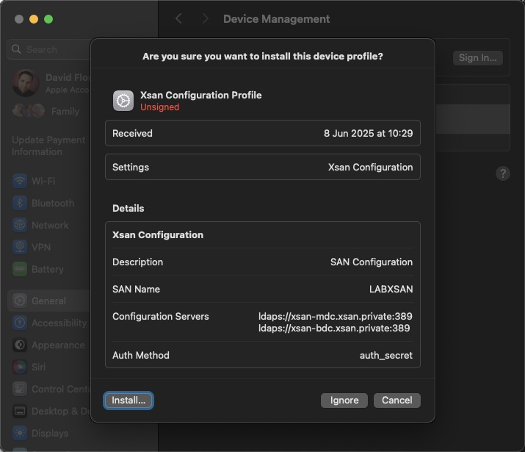This screenshot has width=525, height=452.
Task: Click the dialog's install confirmation question
Action: (x=263, y=57)
